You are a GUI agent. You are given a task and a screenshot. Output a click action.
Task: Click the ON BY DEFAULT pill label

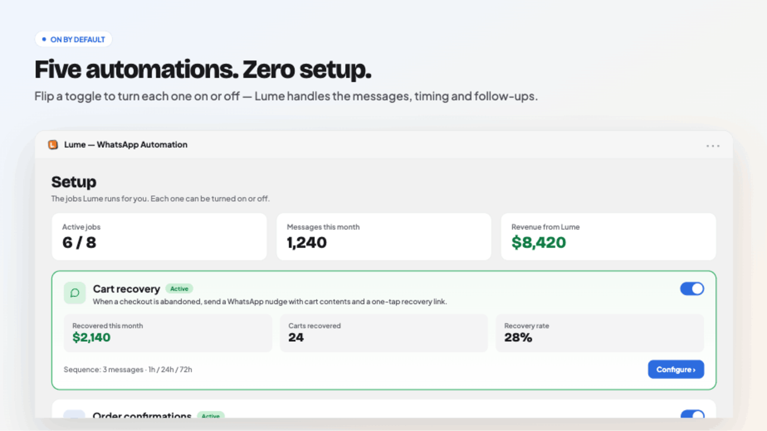click(x=73, y=39)
